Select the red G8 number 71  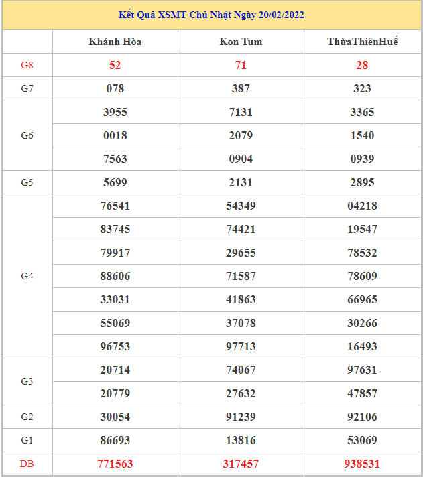click(x=241, y=65)
